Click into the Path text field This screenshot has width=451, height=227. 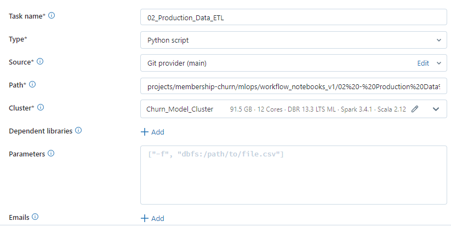(293, 86)
